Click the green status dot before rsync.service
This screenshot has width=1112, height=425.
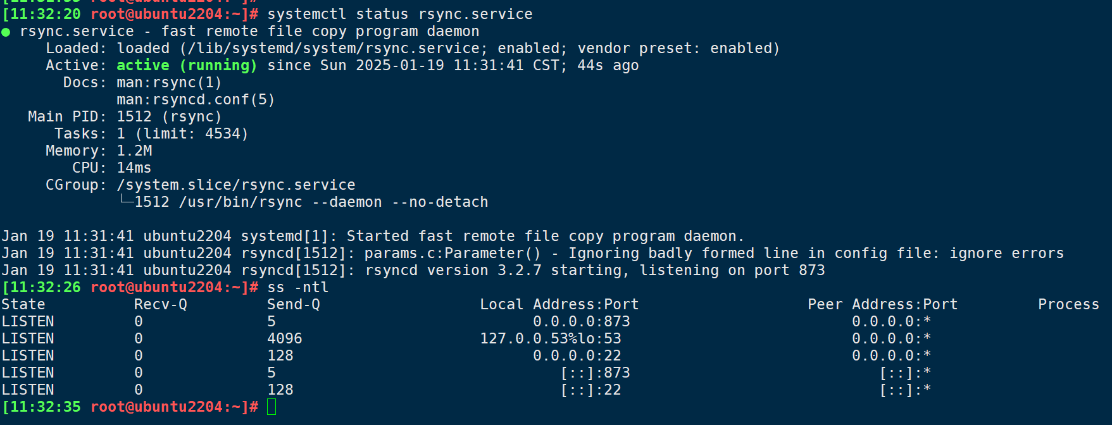[6, 32]
